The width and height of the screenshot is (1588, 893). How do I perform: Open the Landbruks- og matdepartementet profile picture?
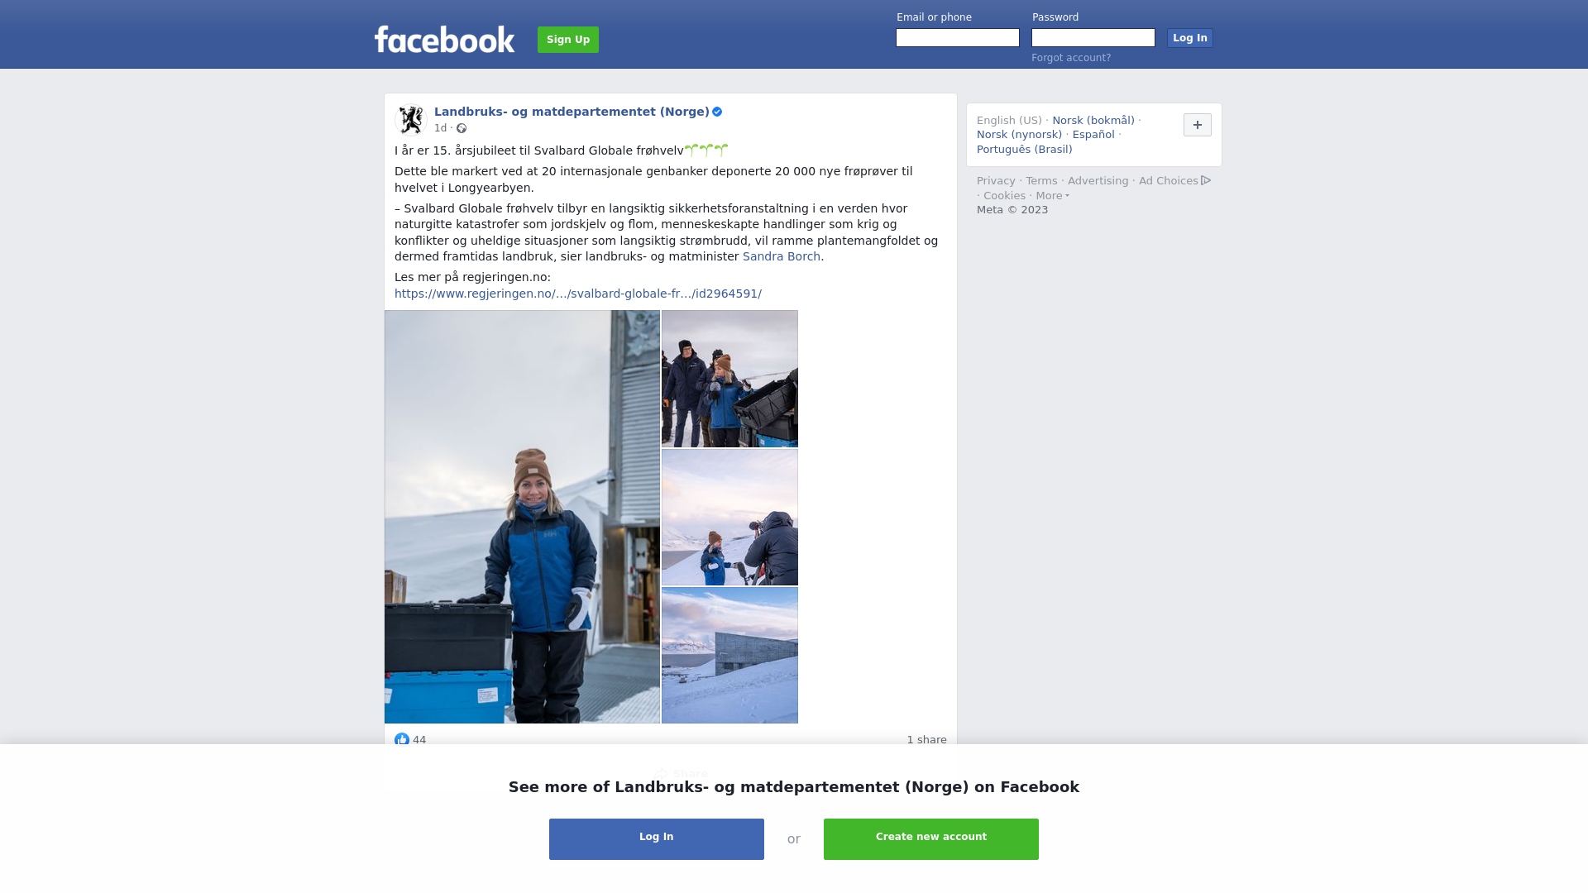click(411, 120)
